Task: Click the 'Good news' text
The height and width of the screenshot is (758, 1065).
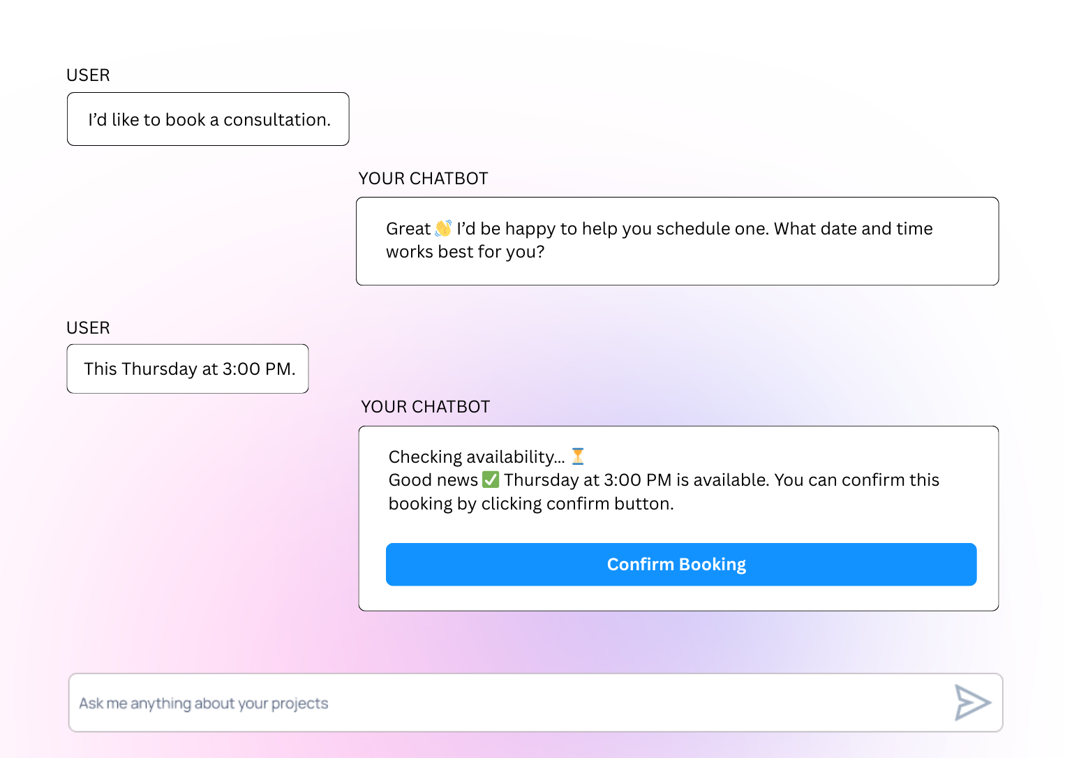Action: pos(433,480)
